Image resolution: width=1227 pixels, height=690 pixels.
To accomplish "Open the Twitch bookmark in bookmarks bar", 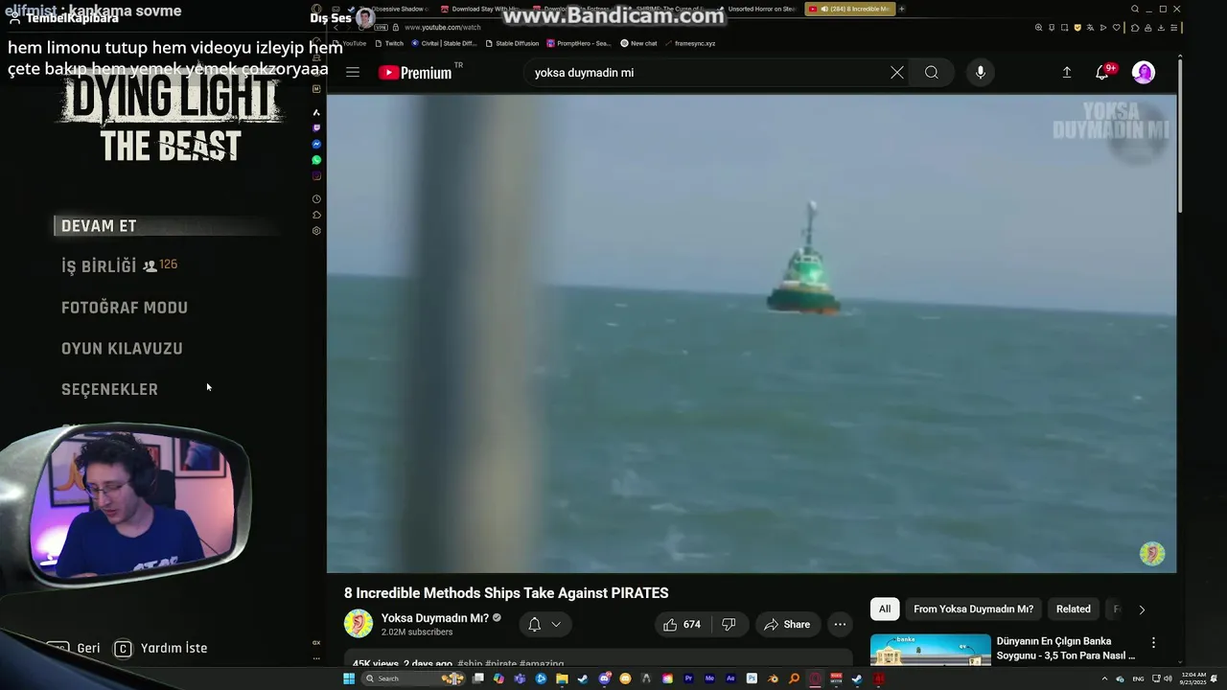I will 389,43.
